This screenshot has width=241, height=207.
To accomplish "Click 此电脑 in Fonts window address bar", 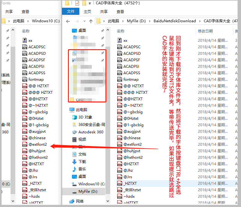I will [x=19, y=21].
